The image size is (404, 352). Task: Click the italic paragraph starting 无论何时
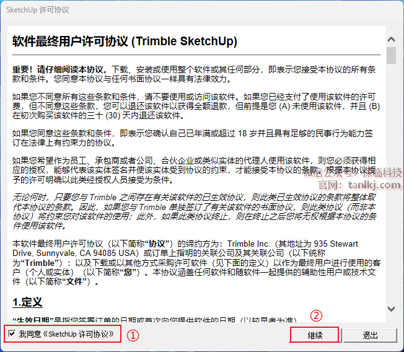click(195, 211)
